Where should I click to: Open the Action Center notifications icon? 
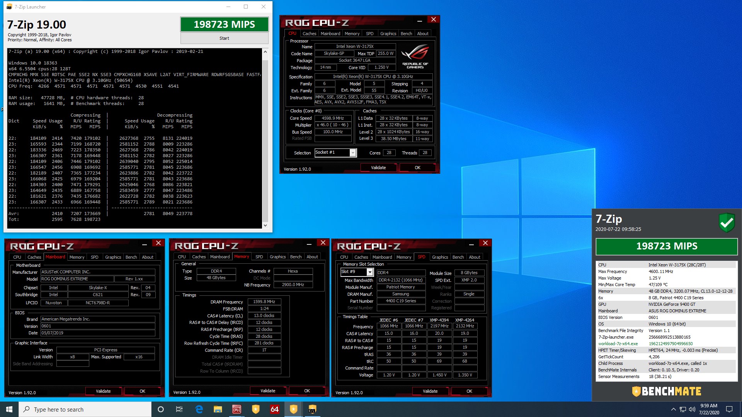pyautogui.click(x=729, y=409)
